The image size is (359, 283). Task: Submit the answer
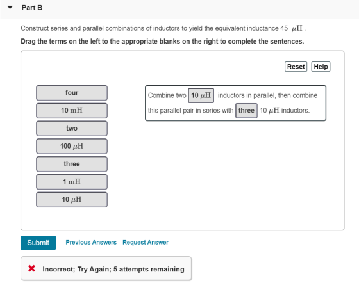(38, 243)
